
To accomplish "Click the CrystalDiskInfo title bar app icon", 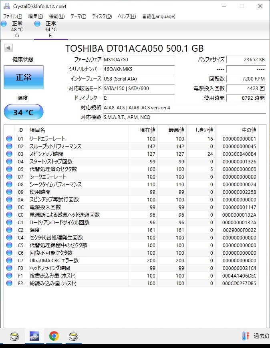I will click(x=7, y=6).
